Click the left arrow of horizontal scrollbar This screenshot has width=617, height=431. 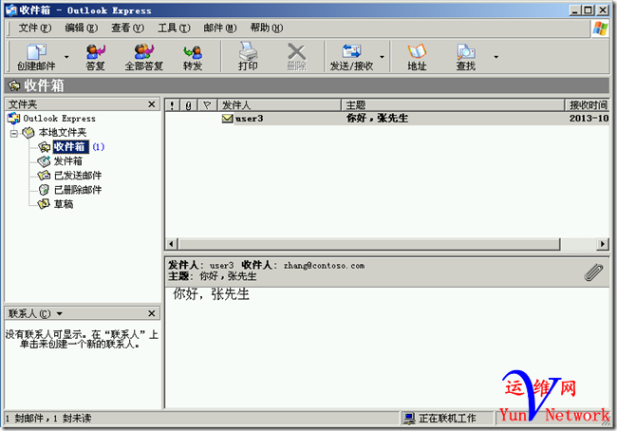(x=171, y=244)
